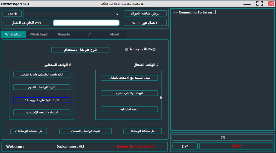Click تثبيت الواتساب اندرويد 14 button

[42, 100]
